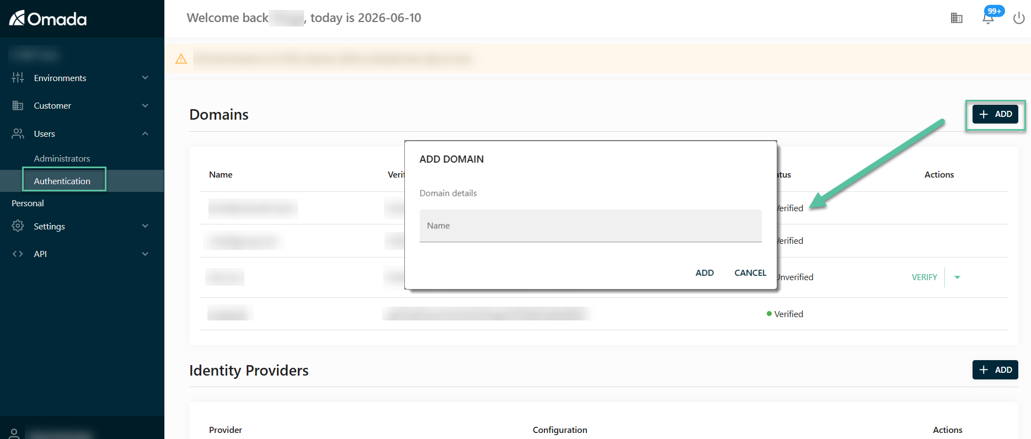Open the API menu item

click(40, 254)
